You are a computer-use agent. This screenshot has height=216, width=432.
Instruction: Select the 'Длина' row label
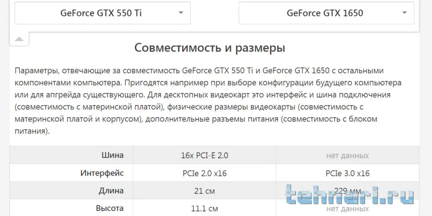pyautogui.click(x=111, y=190)
